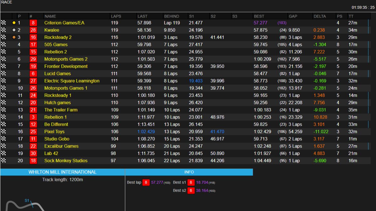
Task: Select the checkered flag in the Lucid Games row
Action: pos(4,73)
